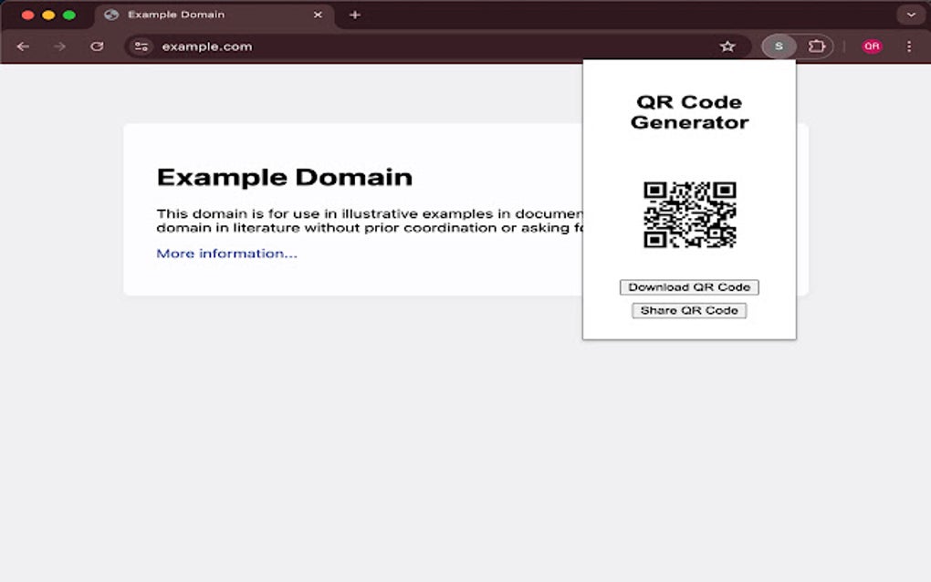
Task: Select the Example Domain tab
Action: (183, 15)
